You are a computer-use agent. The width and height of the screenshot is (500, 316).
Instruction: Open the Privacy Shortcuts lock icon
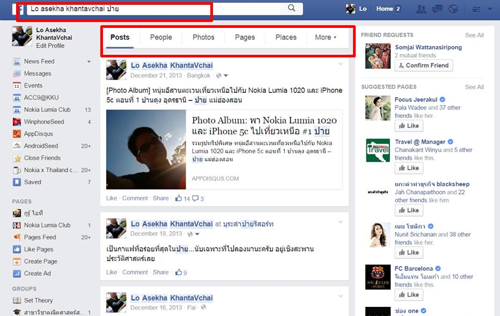(x=476, y=9)
